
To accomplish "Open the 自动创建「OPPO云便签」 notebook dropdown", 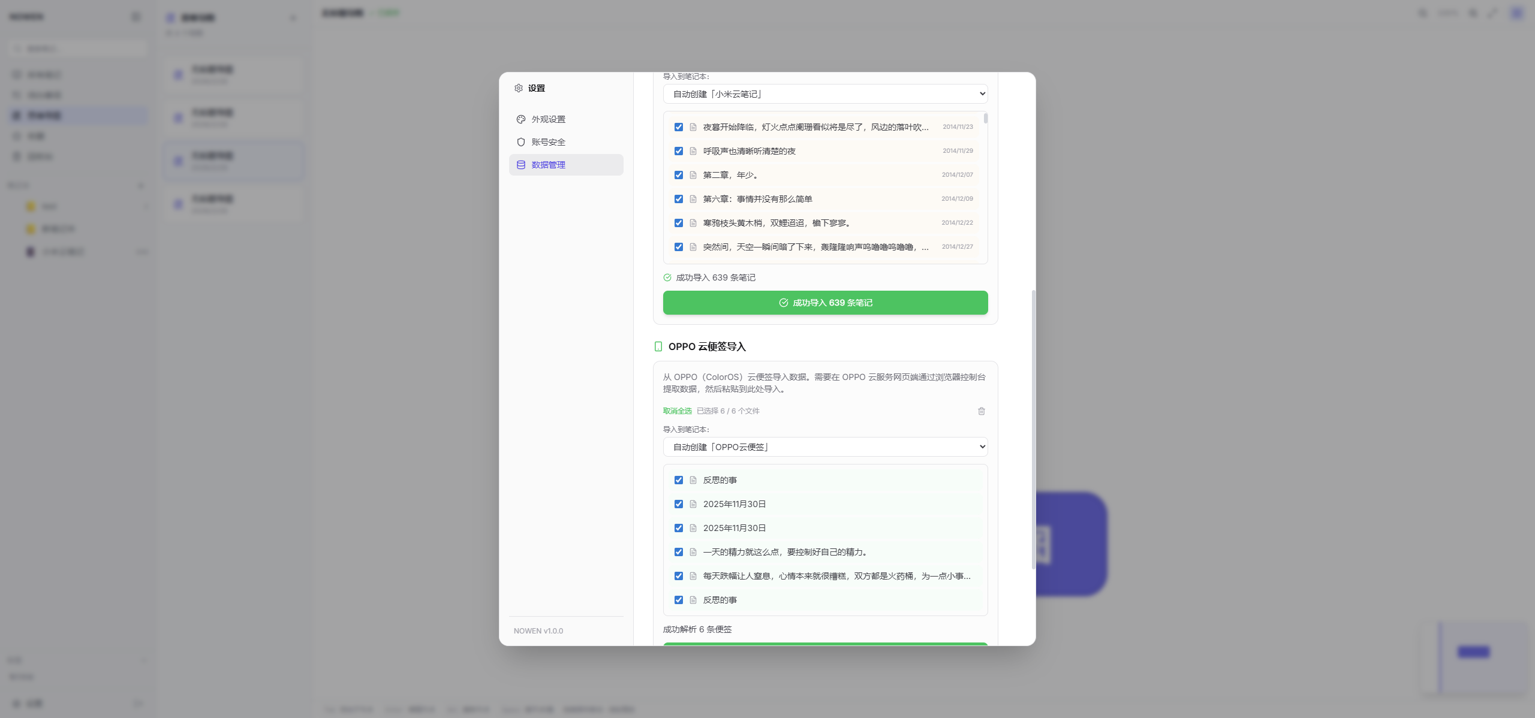I will coord(825,447).
